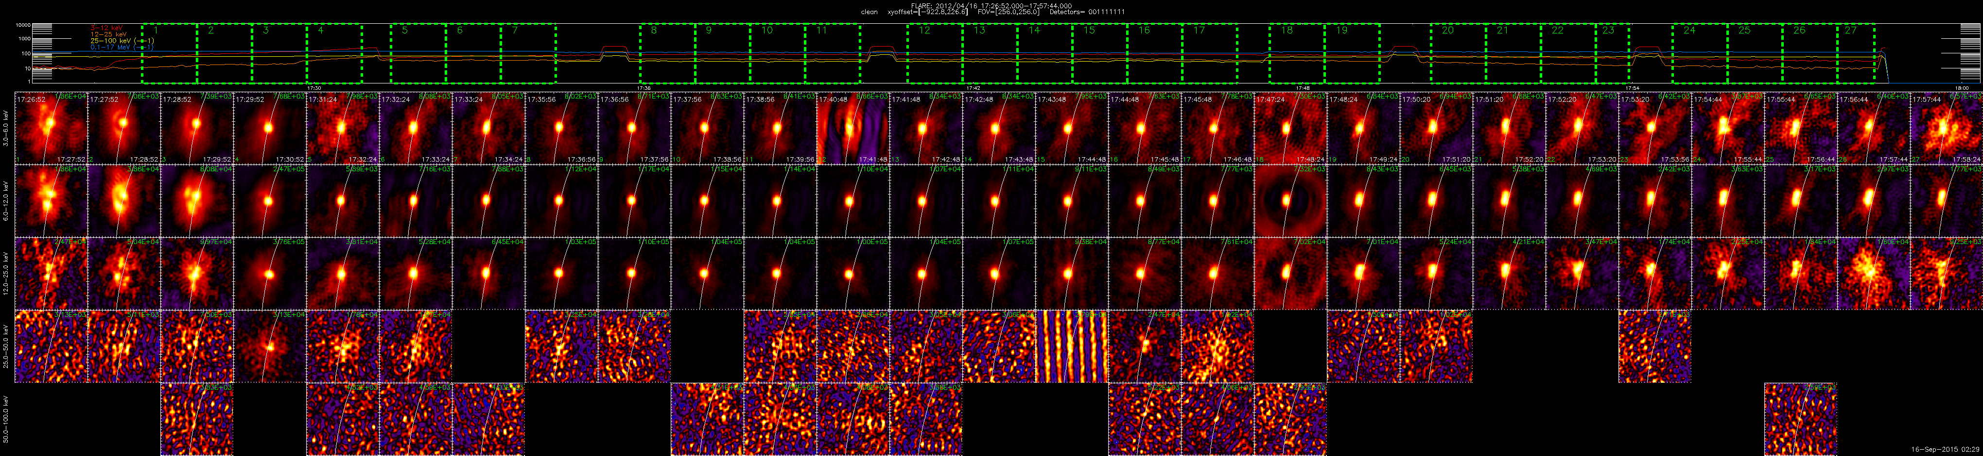1983x456 pixels.
Task: Open the 25-50 keV image in column 17:26:52
Action: click(x=52, y=346)
